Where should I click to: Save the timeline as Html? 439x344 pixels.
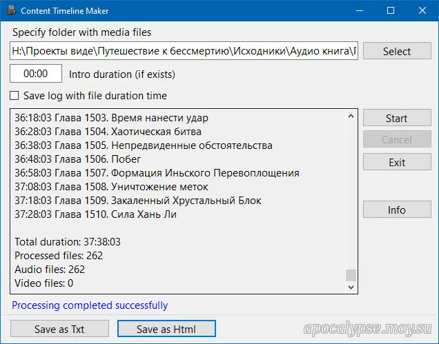(166, 329)
